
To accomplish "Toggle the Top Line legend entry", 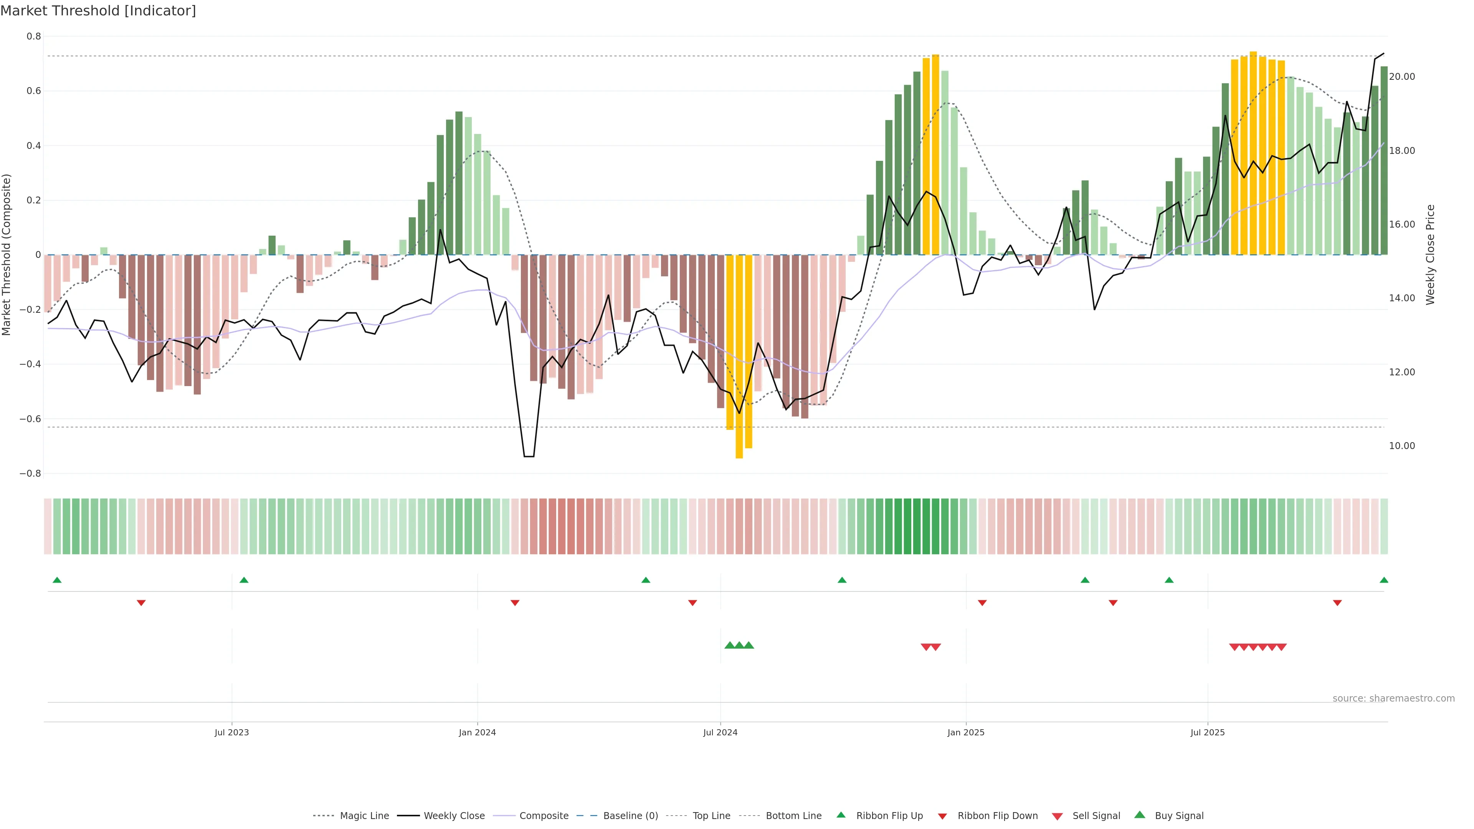I will click(x=711, y=815).
